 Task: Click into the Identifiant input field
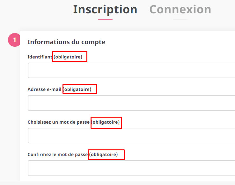click(131, 71)
